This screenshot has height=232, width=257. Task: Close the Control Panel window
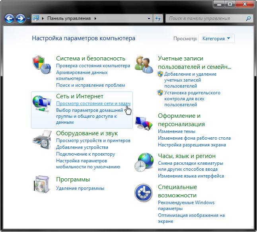(x=245, y=4)
